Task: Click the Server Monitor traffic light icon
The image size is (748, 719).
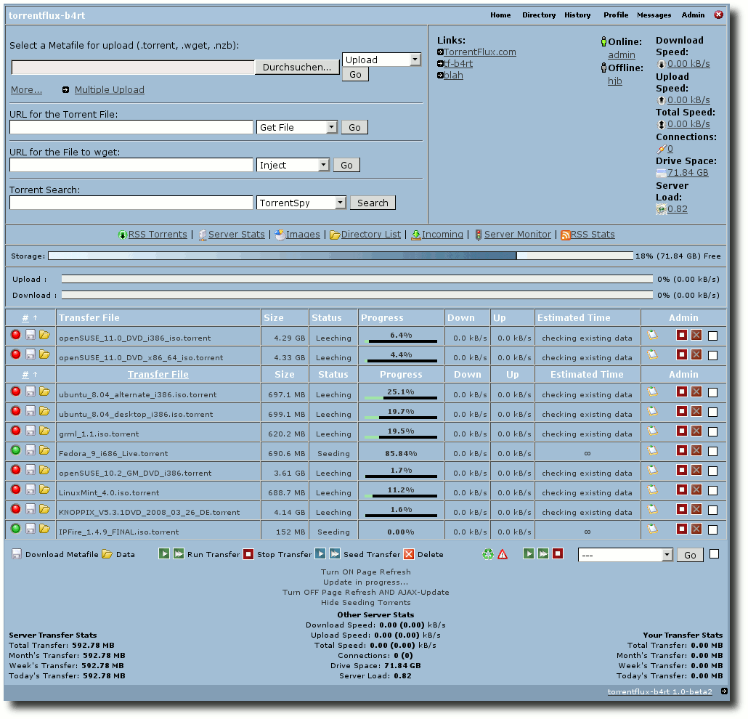Action: [478, 235]
